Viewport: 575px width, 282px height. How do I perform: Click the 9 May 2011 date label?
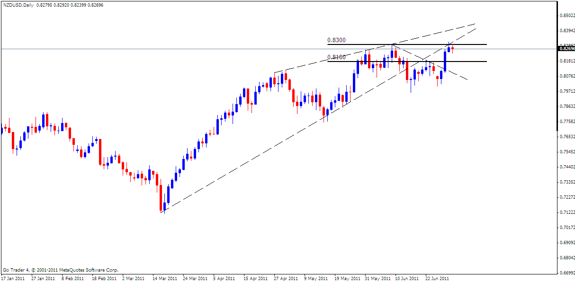click(x=315, y=278)
